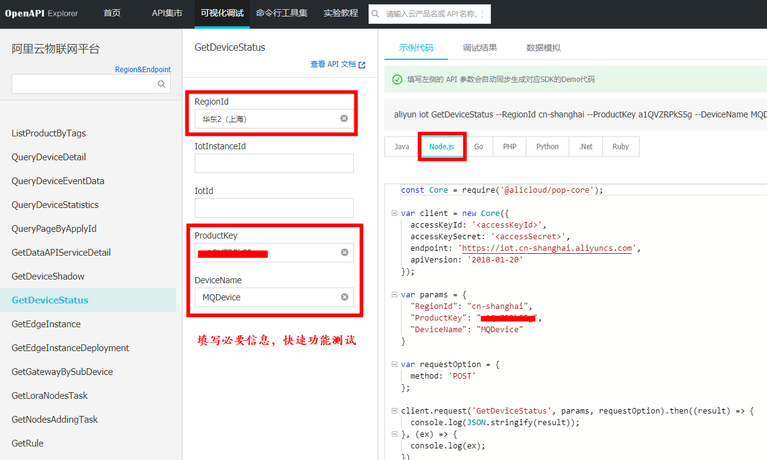Open the iot.cn-shanghai.aliyuncs.com endpoint URL
This screenshot has height=460, width=767.
click(x=547, y=248)
